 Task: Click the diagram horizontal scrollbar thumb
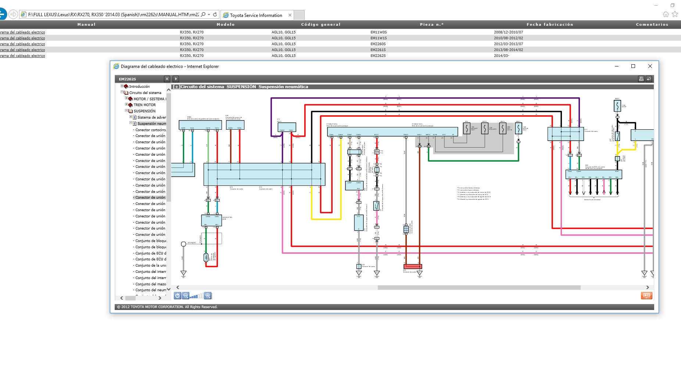479,288
